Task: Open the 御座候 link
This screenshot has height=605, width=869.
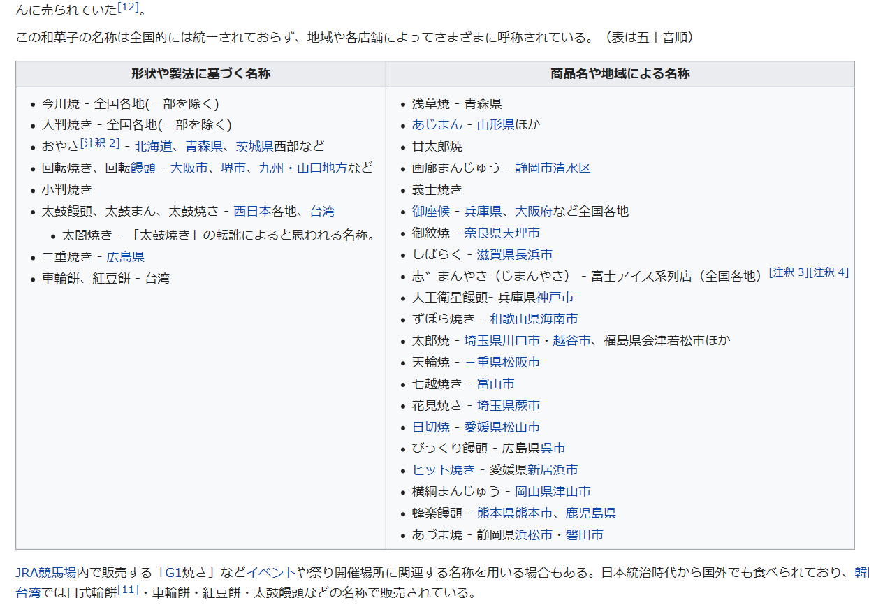Action: (430, 212)
